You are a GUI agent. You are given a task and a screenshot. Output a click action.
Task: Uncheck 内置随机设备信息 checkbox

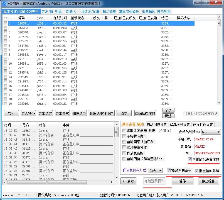pyautogui.click(x=190, y=159)
